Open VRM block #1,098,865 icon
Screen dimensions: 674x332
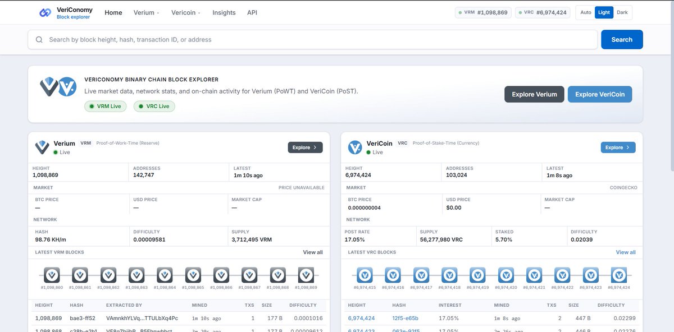[x=193, y=275]
